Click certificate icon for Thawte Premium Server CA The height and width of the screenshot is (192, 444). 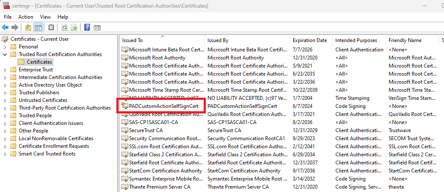(x=124, y=187)
